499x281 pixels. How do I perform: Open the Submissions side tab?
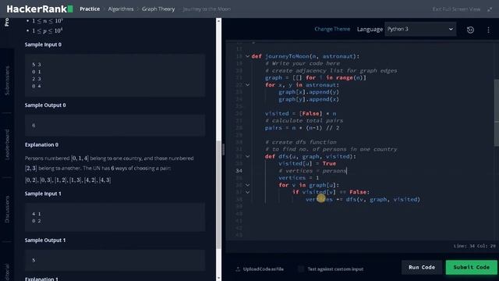pyautogui.click(x=7, y=80)
